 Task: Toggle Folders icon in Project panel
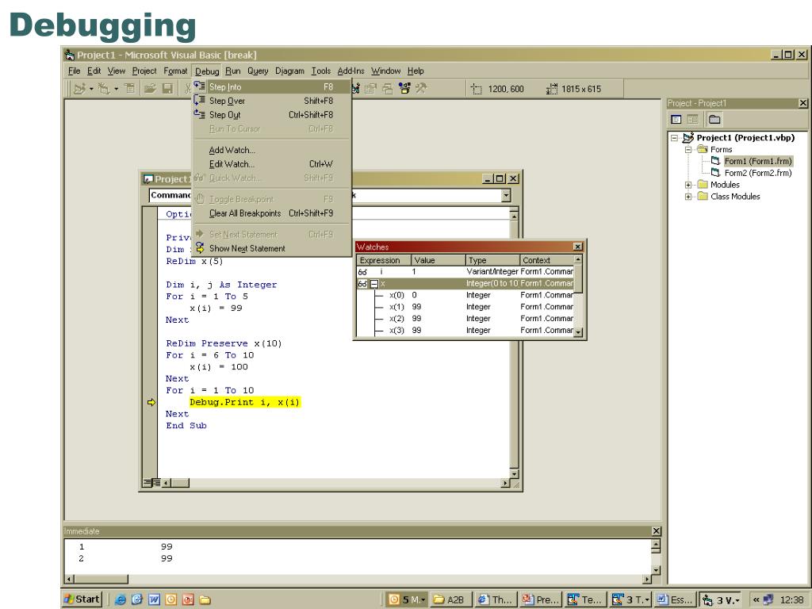click(x=714, y=120)
